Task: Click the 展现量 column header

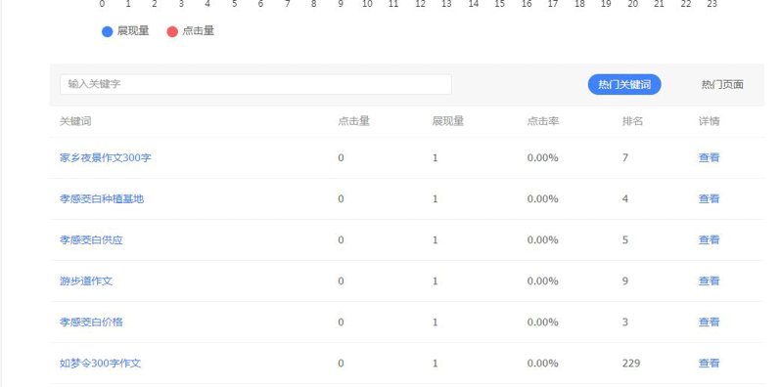Action: [448, 121]
